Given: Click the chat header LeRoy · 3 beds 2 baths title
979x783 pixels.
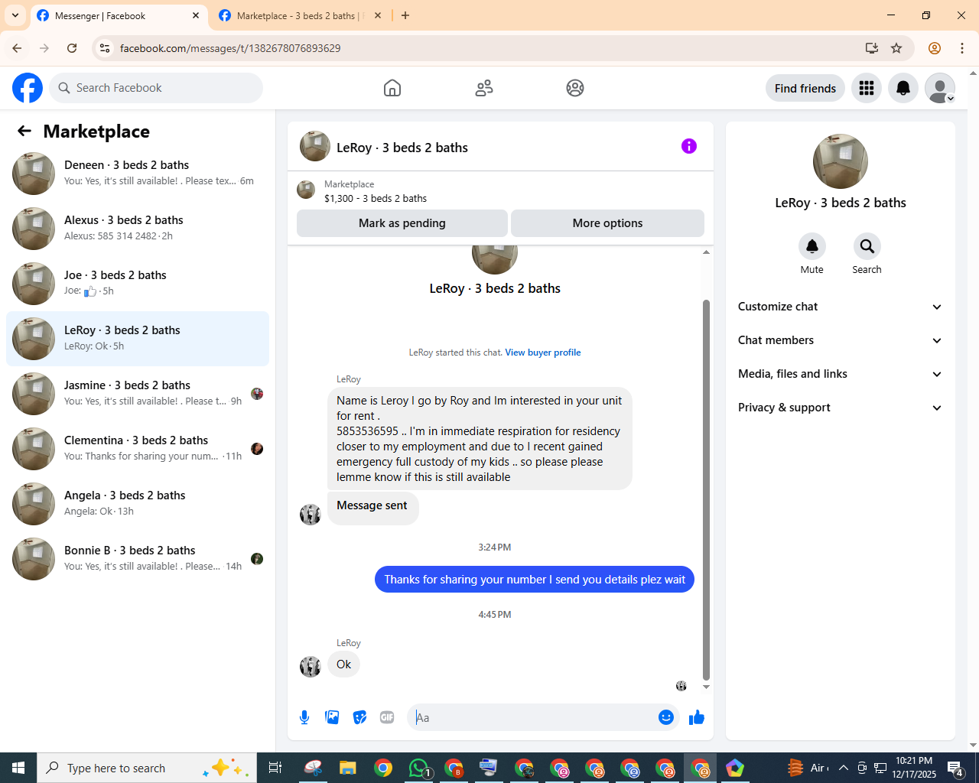Looking at the screenshot, I should pos(402,148).
